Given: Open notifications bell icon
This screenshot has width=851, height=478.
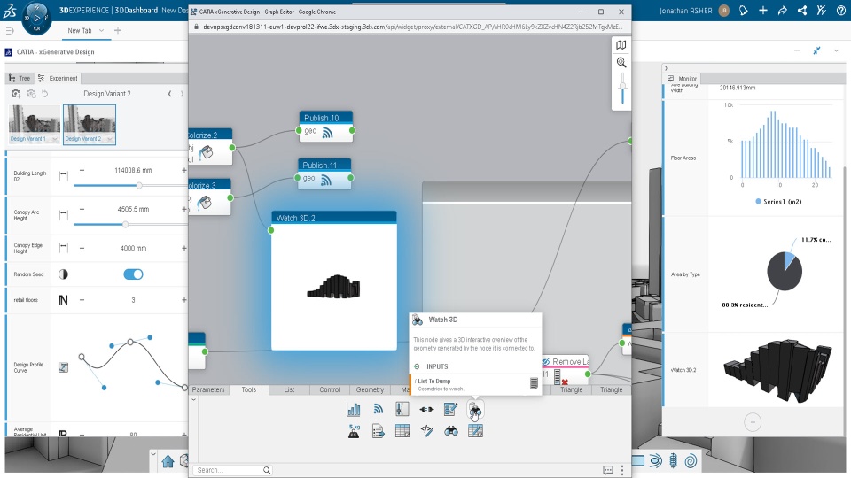Looking at the screenshot, I should (x=744, y=11).
